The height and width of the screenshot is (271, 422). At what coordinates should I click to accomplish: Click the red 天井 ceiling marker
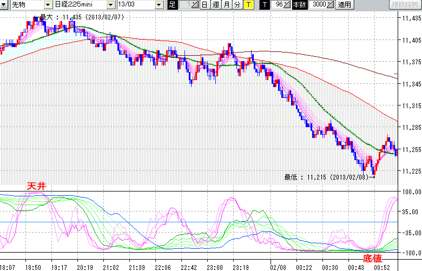click(x=37, y=186)
